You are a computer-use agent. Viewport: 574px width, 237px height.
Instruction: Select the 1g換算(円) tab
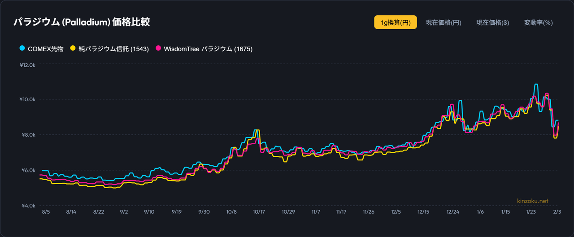pos(395,22)
